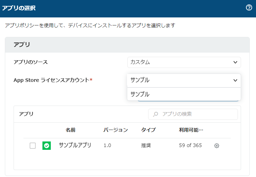Click the 名前 column header
This screenshot has height=177, width=256.
[70, 130]
